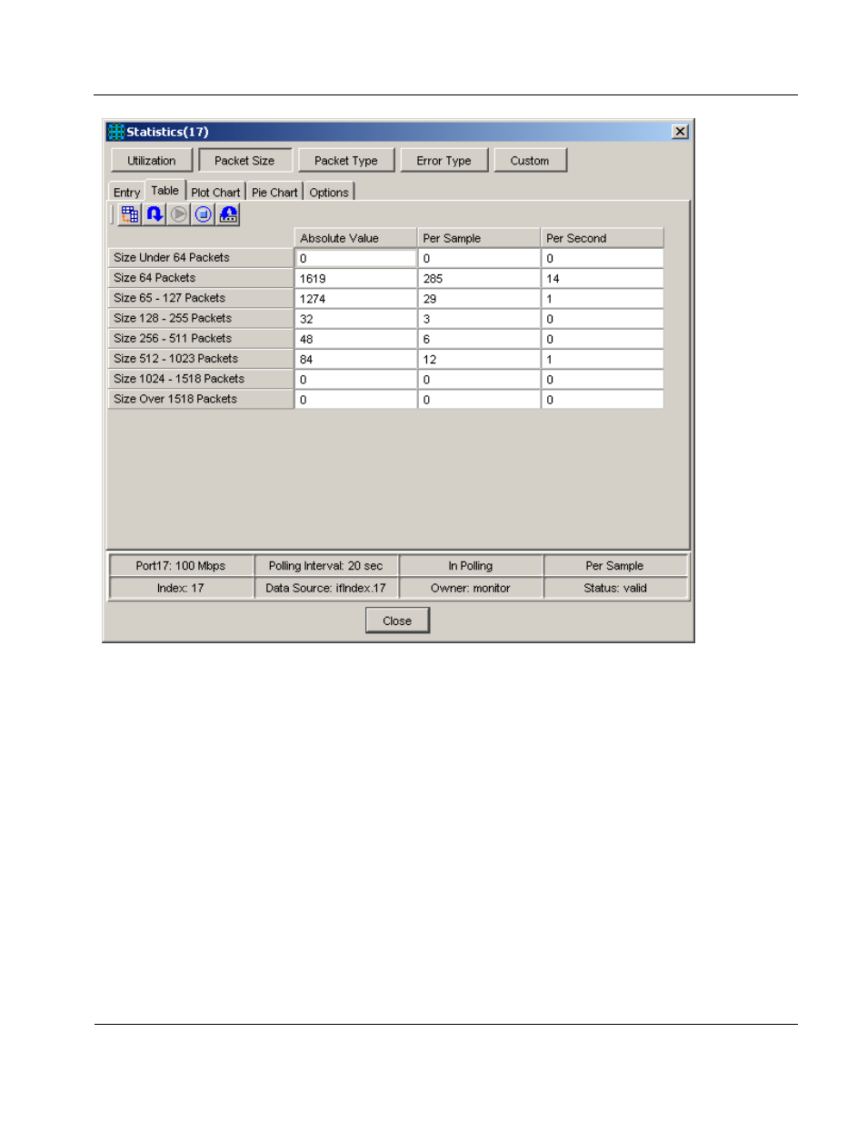
Task: Switch to Packet Type statistics
Action: pyautogui.click(x=346, y=161)
